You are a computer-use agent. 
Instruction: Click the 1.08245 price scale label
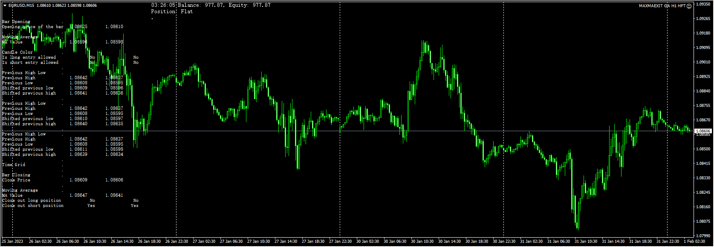click(x=703, y=192)
